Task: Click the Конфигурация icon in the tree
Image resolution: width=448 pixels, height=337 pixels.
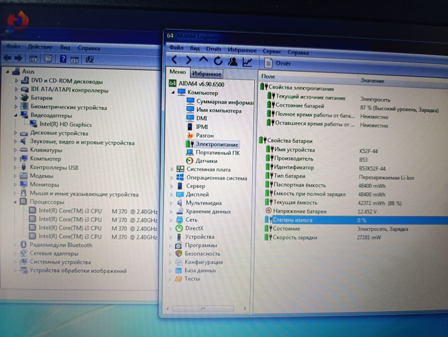Action: click(178, 262)
